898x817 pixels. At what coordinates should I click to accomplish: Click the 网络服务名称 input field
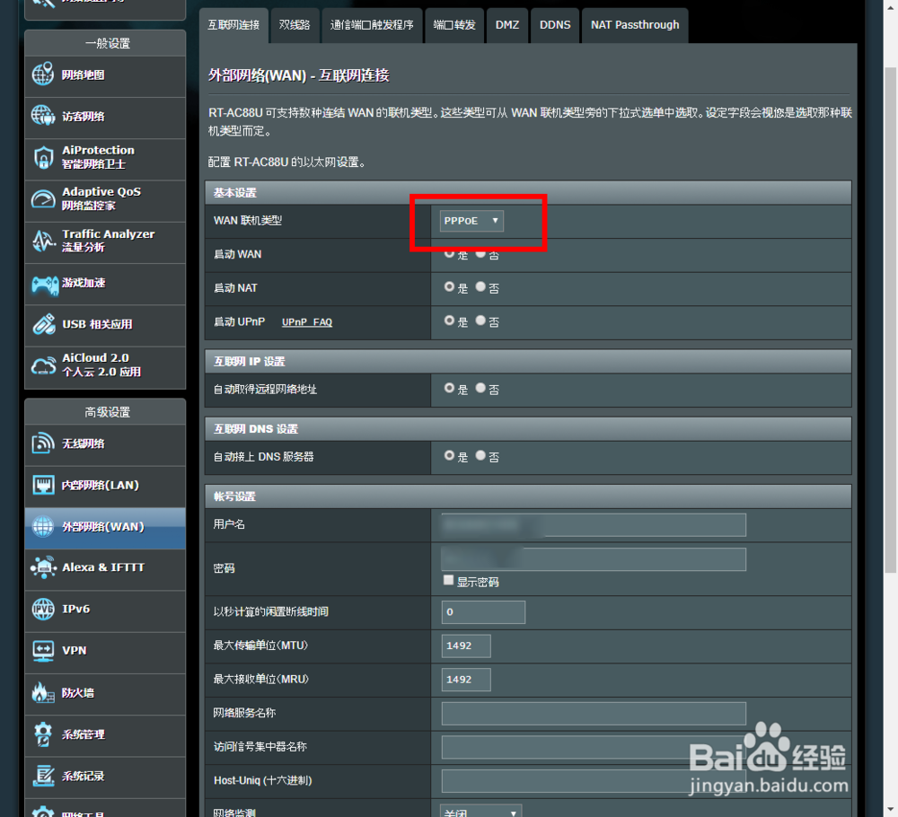(594, 714)
